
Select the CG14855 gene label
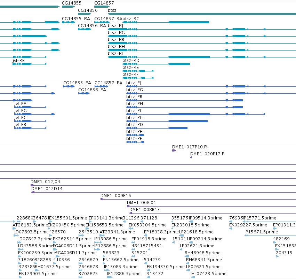tap(72, 3)
